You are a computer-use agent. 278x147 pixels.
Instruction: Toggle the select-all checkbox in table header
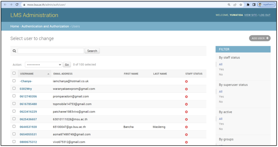coord(14,73)
